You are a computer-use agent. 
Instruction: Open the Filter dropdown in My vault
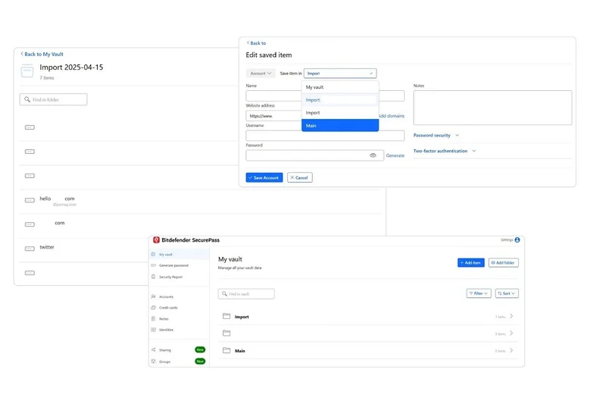click(x=479, y=293)
